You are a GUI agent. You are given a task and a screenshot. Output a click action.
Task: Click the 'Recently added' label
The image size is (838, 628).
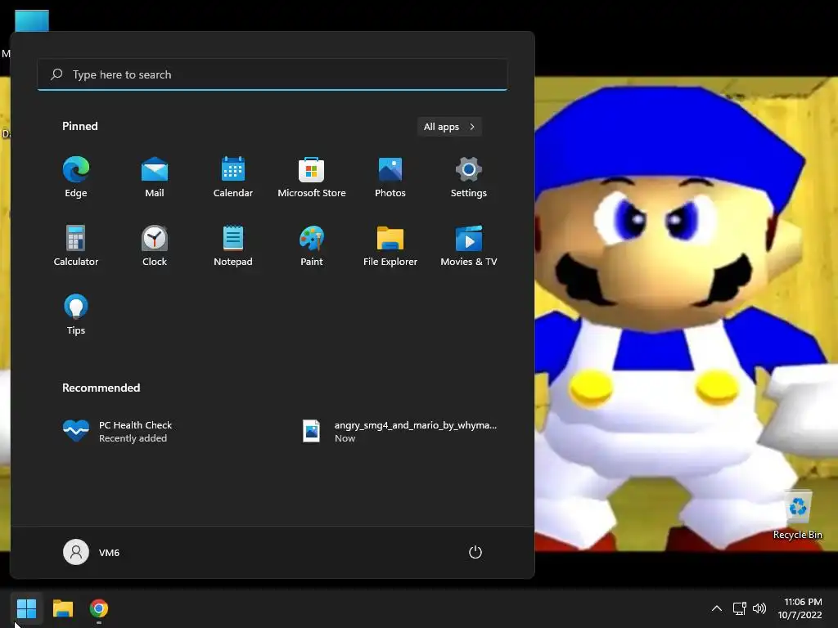coord(133,438)
